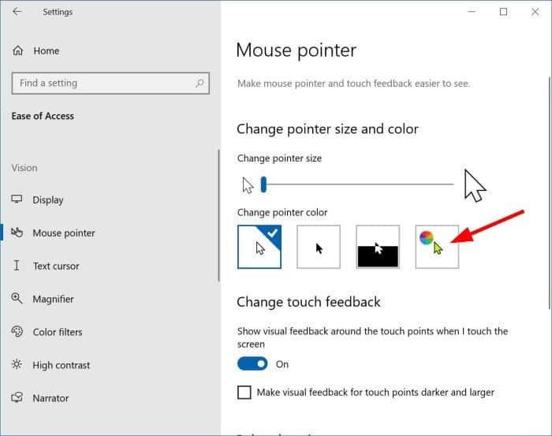Focus the Find a setting search box
552x436 pixels.
click(110, 83)
